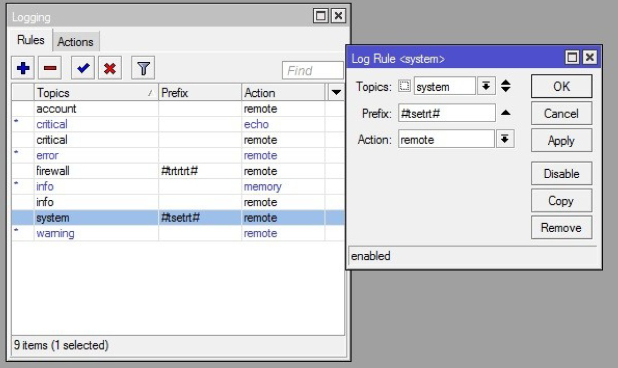Screen dimensions: 618x368
Task: Click the red minus Remove rule icon
Action: point(50,68)
